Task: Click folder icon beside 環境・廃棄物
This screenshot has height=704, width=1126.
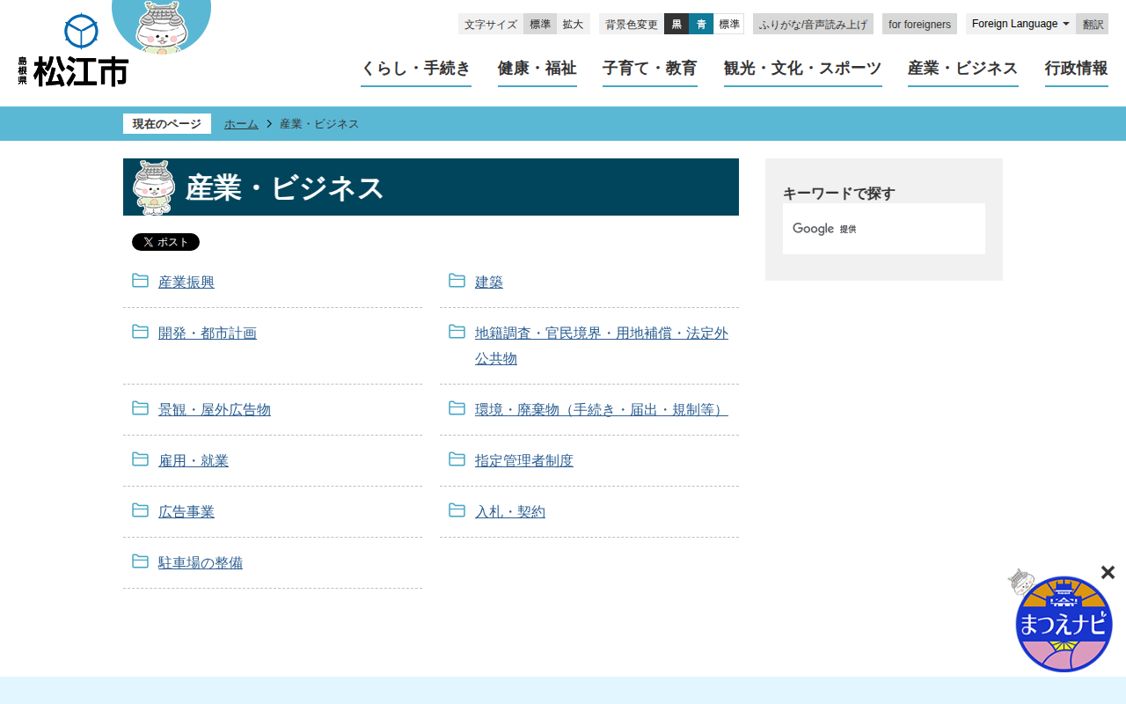Action: tap(457, 408)
